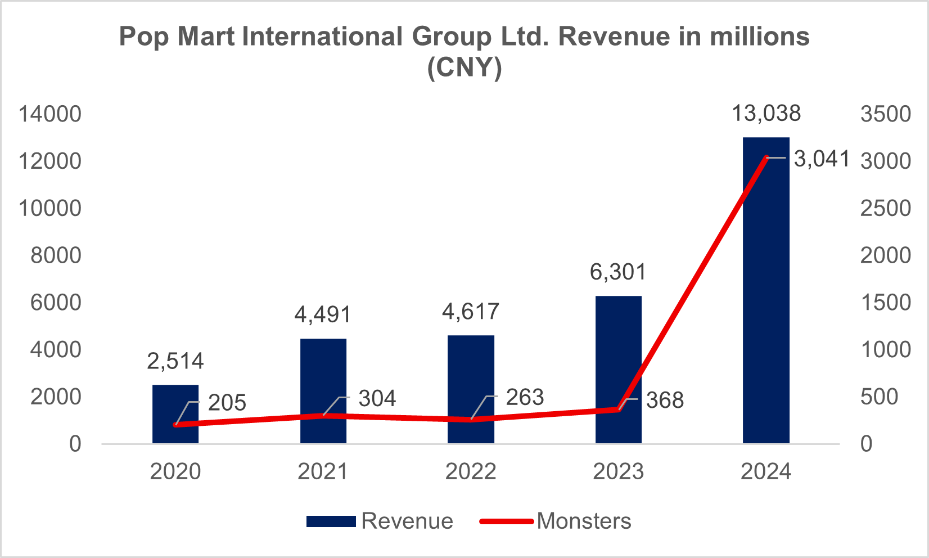Select the 14000 left axis value
The height and width of the screenshot is (558, 929).
(50, 114)
